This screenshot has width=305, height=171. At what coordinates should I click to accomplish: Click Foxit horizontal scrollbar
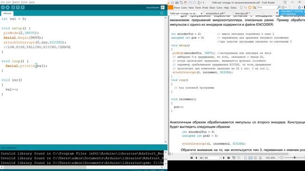pyautogui.click(x=239, y=154)
